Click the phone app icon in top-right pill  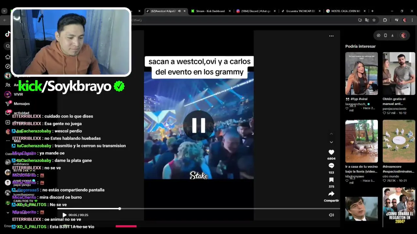pyautogui.click(x=385, y=35)
